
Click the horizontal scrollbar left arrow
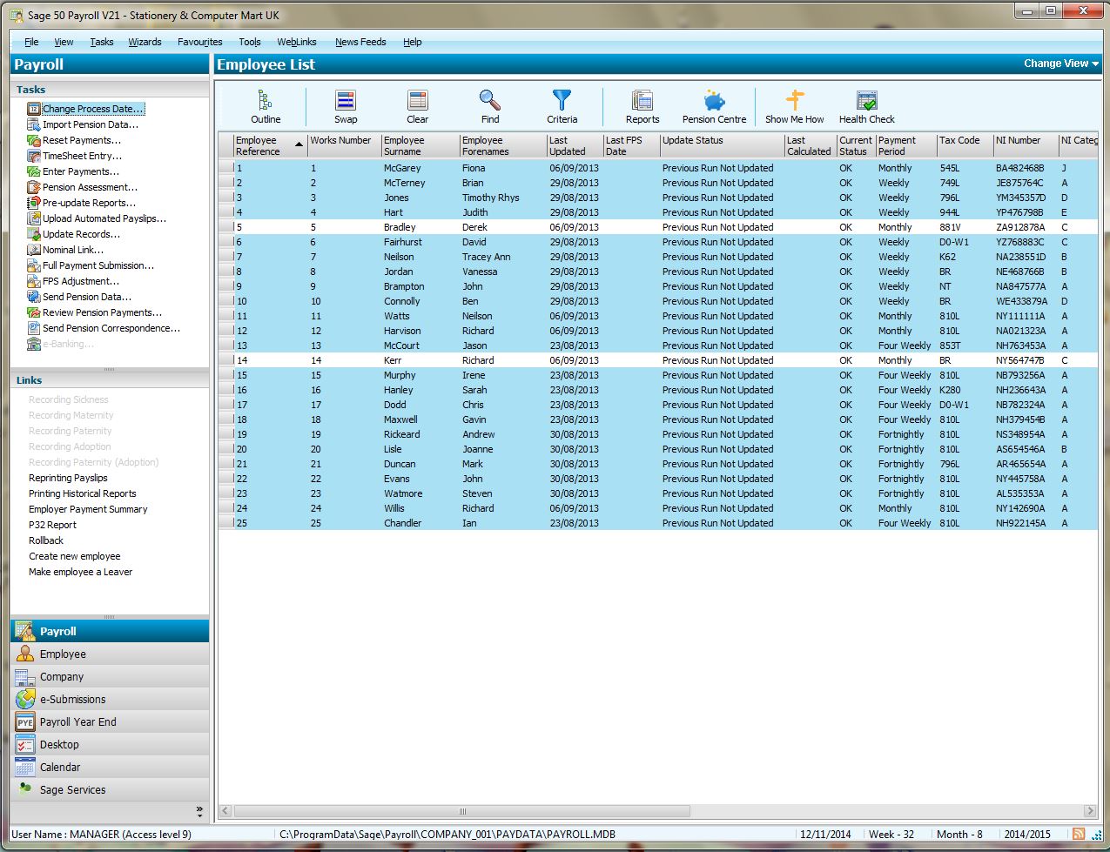tap(225, 811)
